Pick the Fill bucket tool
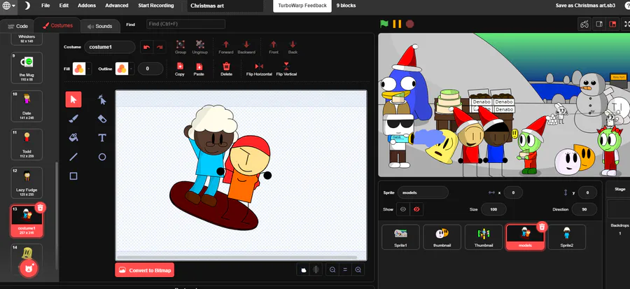Screen dimensions: 630x289 tap(73, 138)
